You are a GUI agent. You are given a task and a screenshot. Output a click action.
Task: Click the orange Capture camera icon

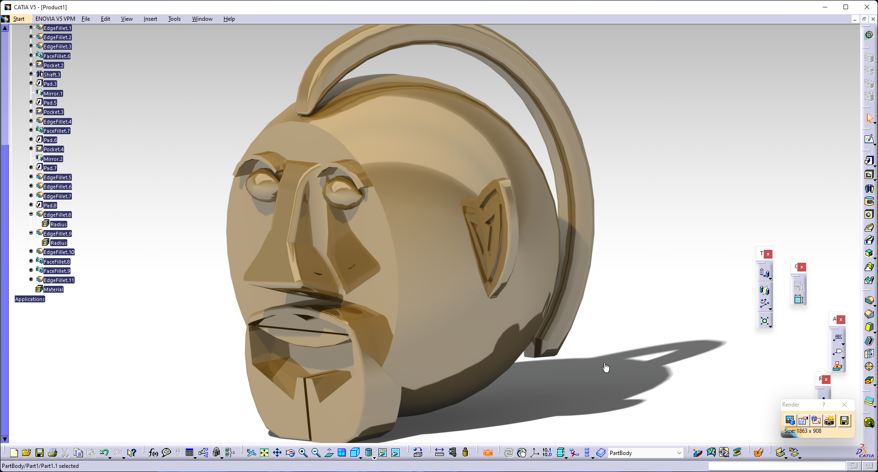click(488, 453)
